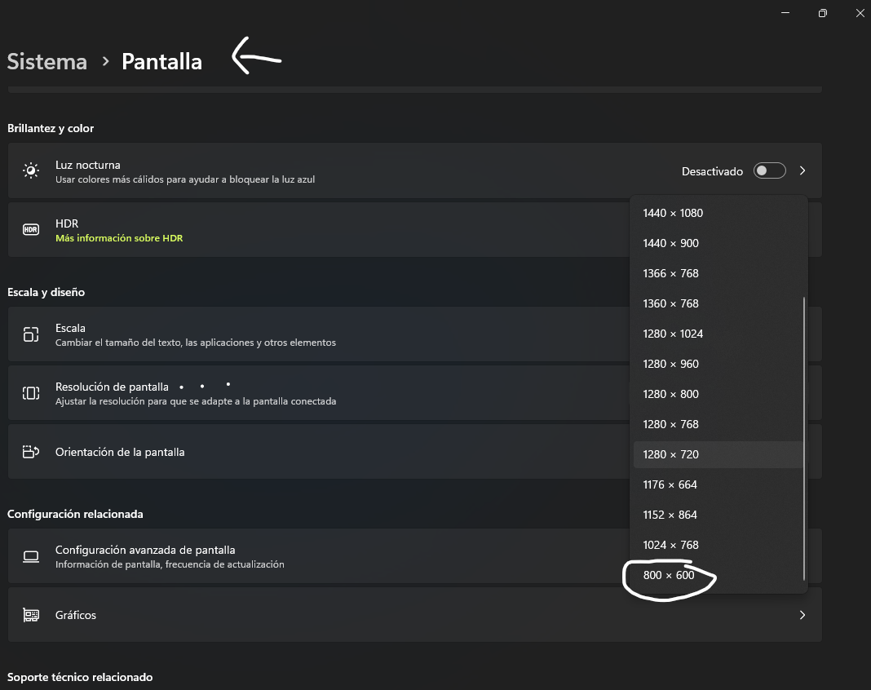The image size is (871, 690).
Task: Select 1024 × 768 resolution
Action: pos(717,545)
